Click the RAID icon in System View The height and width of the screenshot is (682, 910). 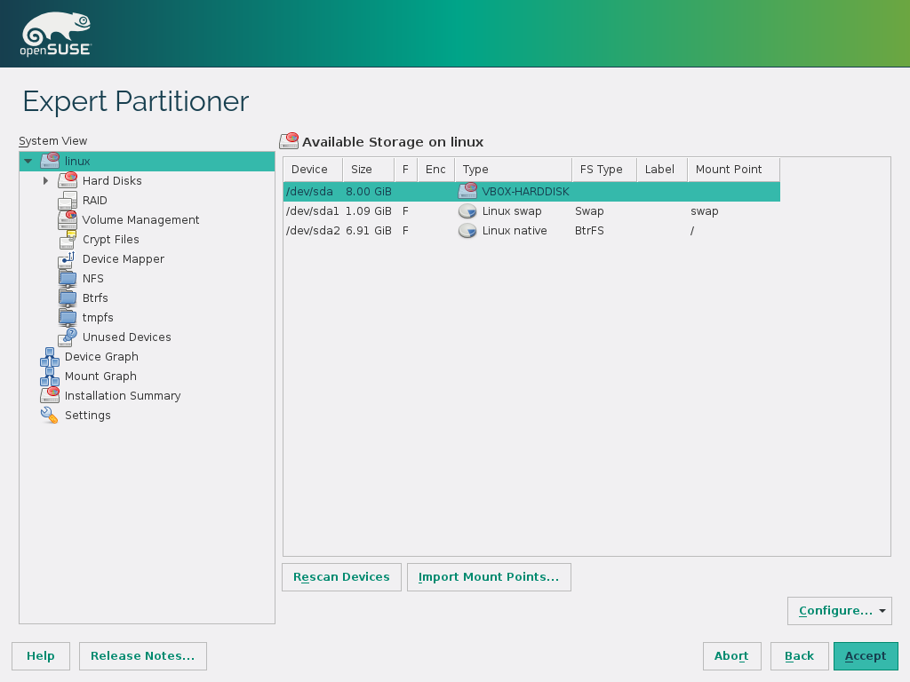point(68,201)
